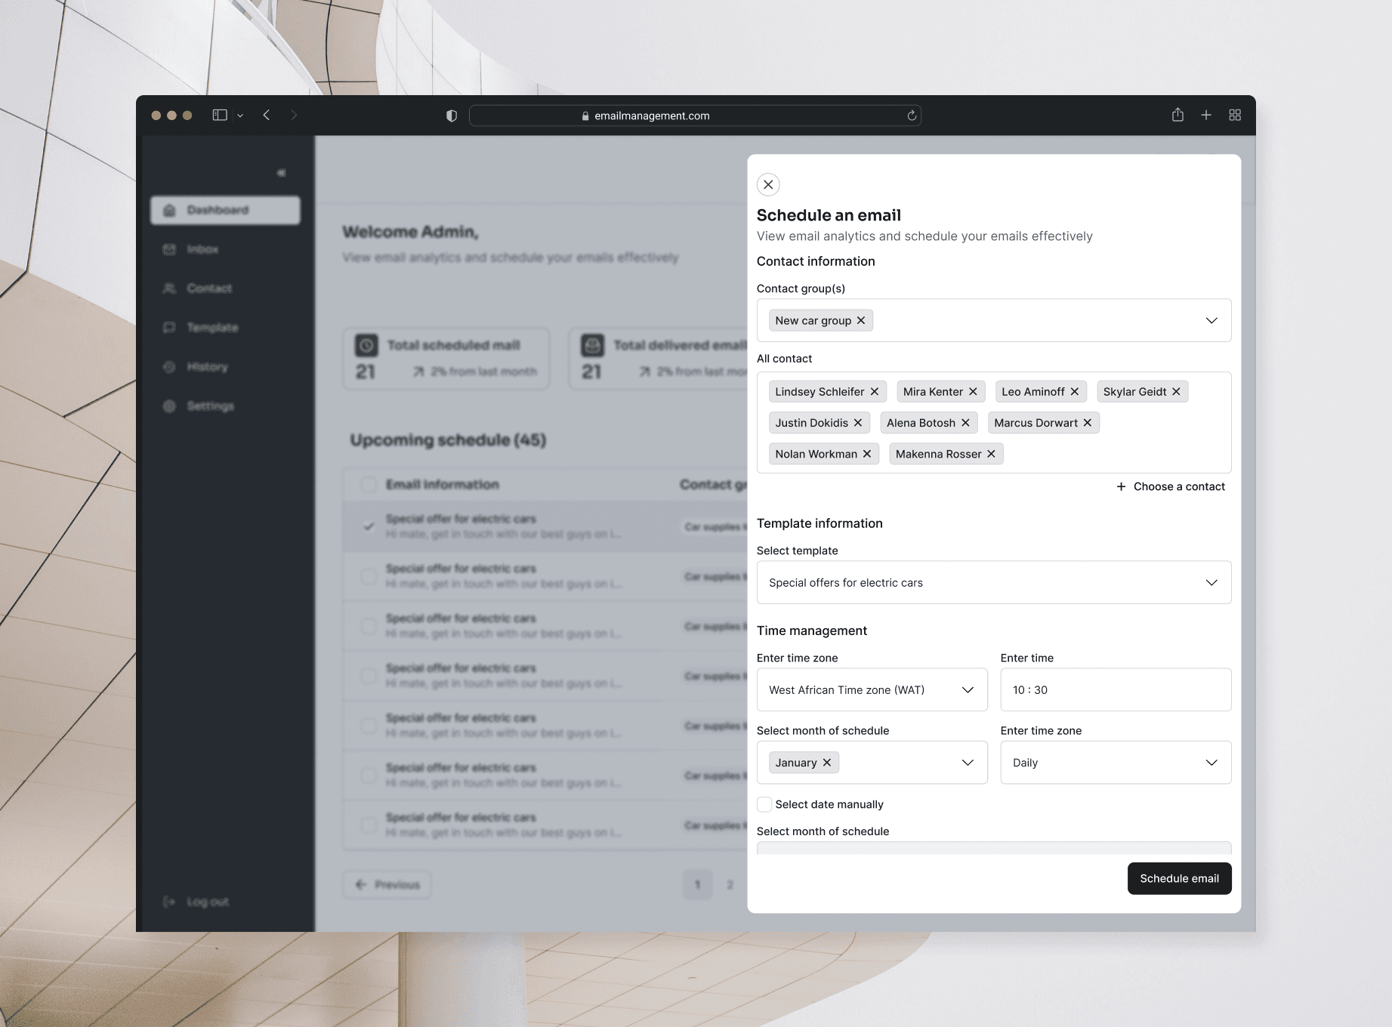This screenshot has width=1392, height=1027.
Task: Expand the month of schedule dropdown
Action: point(968,763)
